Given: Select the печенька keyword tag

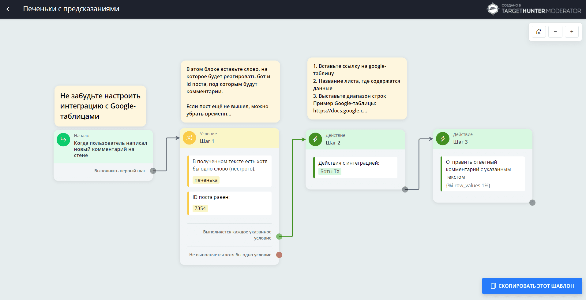Looking at the screenshot, I should (x=206, y=180).
